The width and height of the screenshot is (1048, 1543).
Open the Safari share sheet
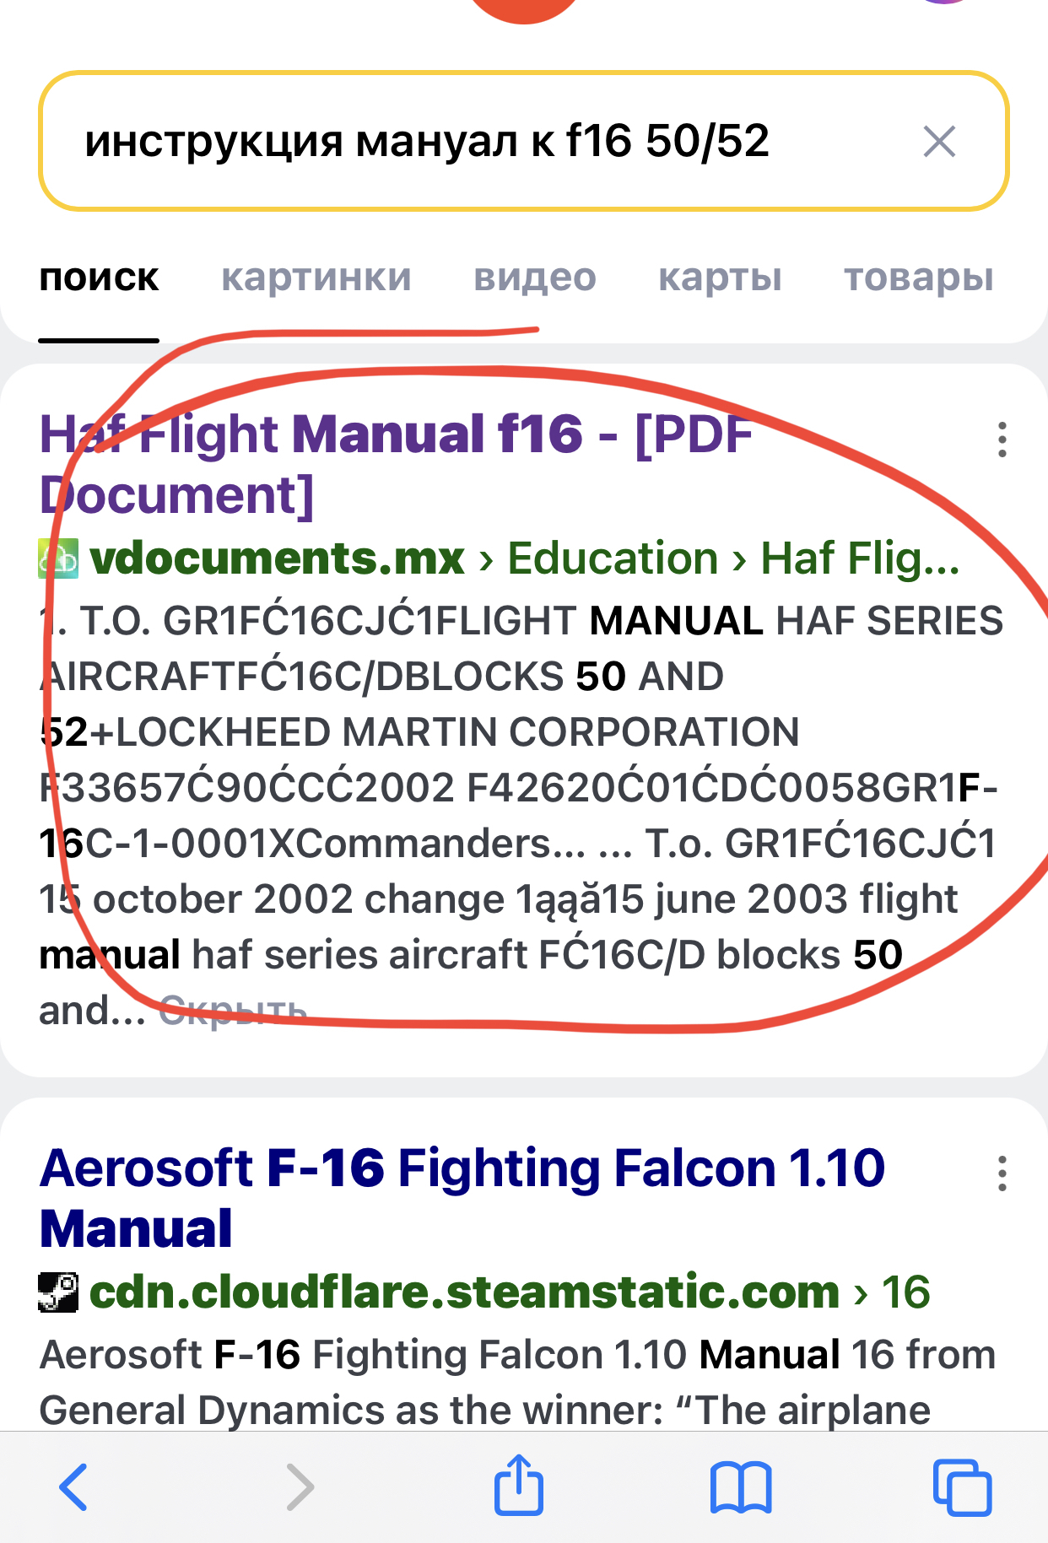coord(518,1485)
